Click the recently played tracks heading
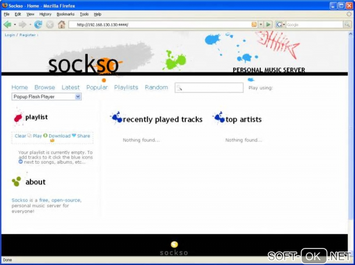 pos(163,119)
